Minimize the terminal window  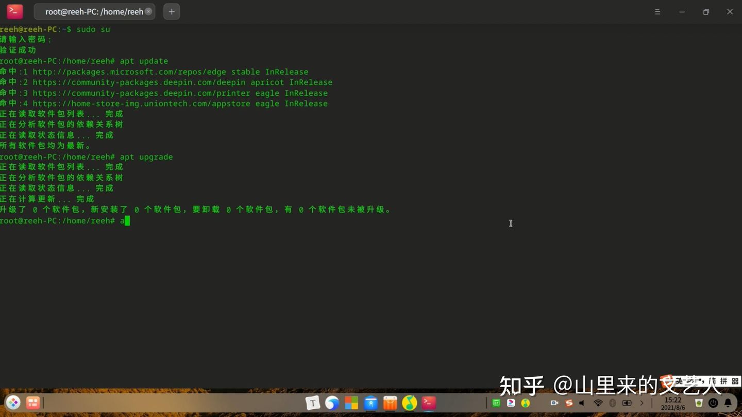click(682, 12)
